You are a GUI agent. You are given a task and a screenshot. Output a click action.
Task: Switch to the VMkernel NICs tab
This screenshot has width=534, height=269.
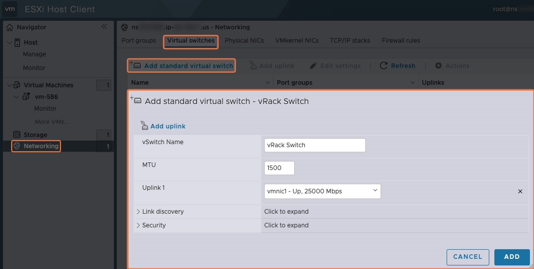tap(297, 41)
